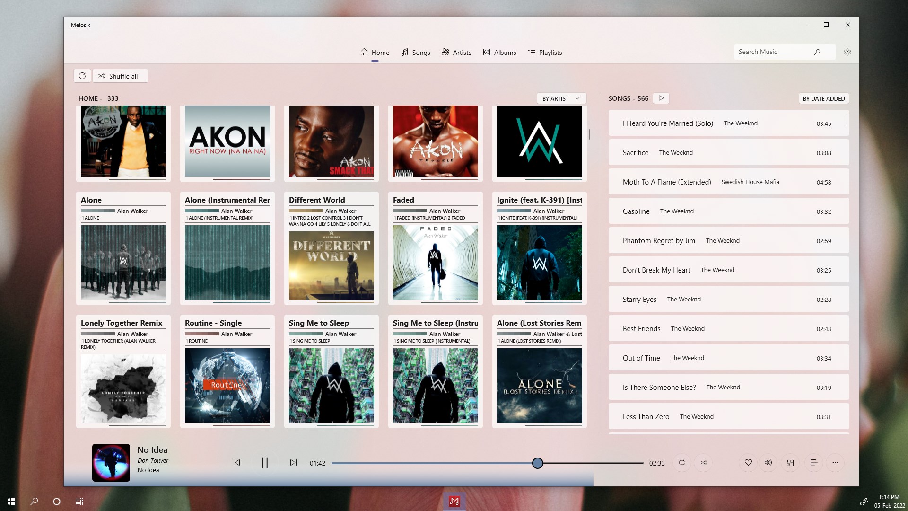908x511 pixels.
Task: Open the Lonely Together Remix album cover
Action: point(123,389)
